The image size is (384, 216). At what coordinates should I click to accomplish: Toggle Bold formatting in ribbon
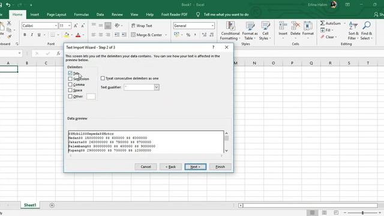[25, 35]
